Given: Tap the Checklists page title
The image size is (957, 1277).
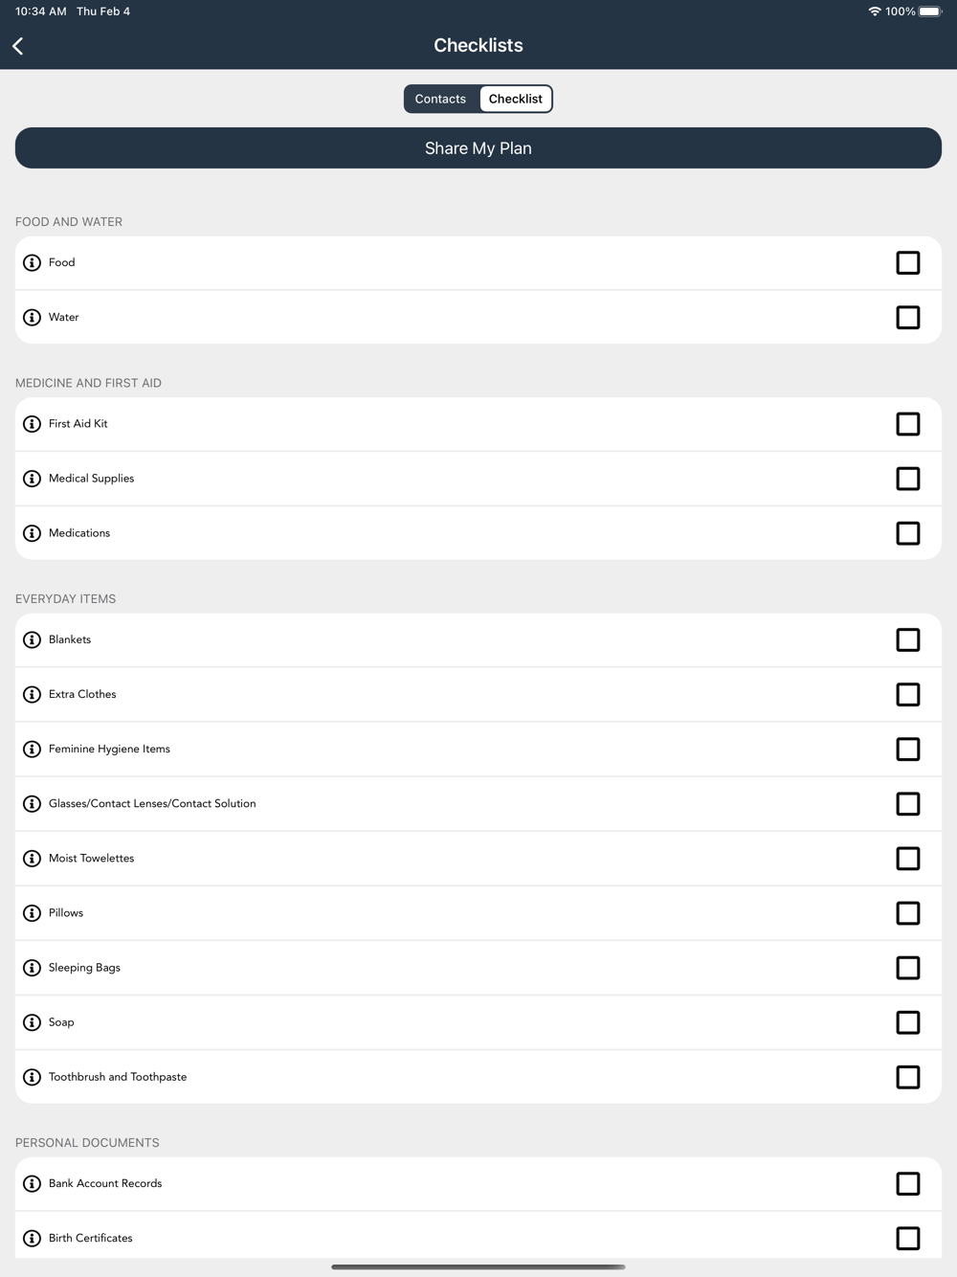Looking at the screenshot, I should coord(478,46).
